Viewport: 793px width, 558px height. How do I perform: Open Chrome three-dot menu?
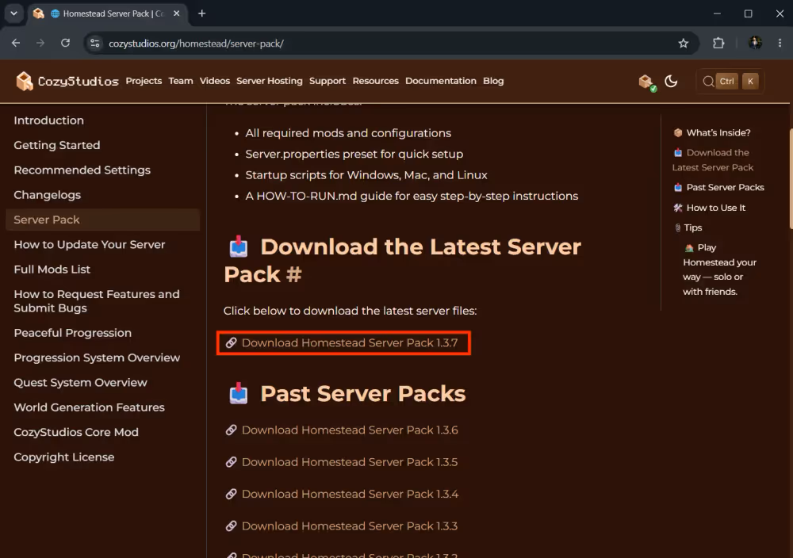tap(780, 43)
